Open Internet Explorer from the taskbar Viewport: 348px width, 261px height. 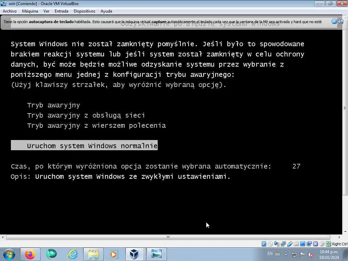[72, 254]
